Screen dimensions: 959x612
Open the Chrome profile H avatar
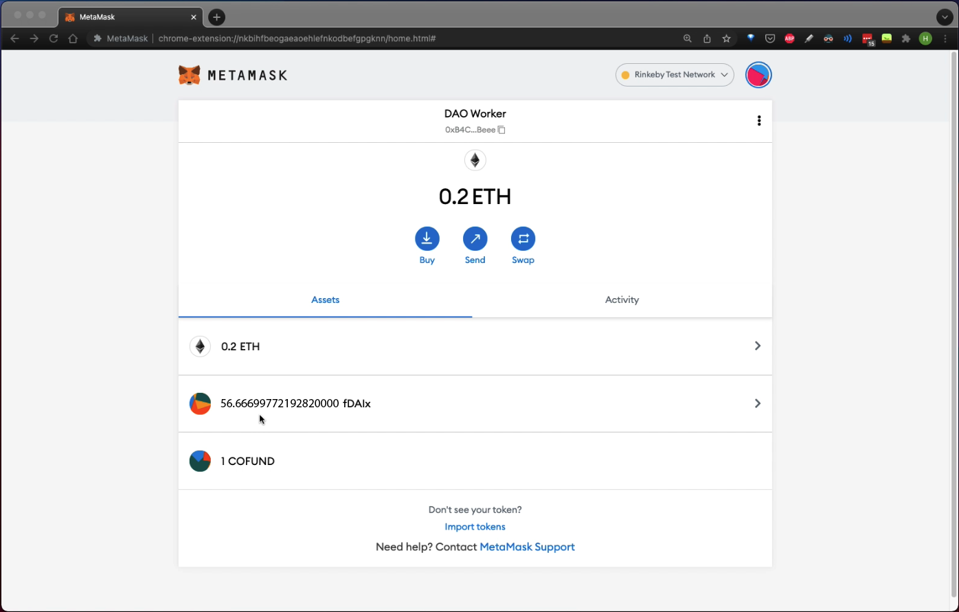[x=925, y=38]
